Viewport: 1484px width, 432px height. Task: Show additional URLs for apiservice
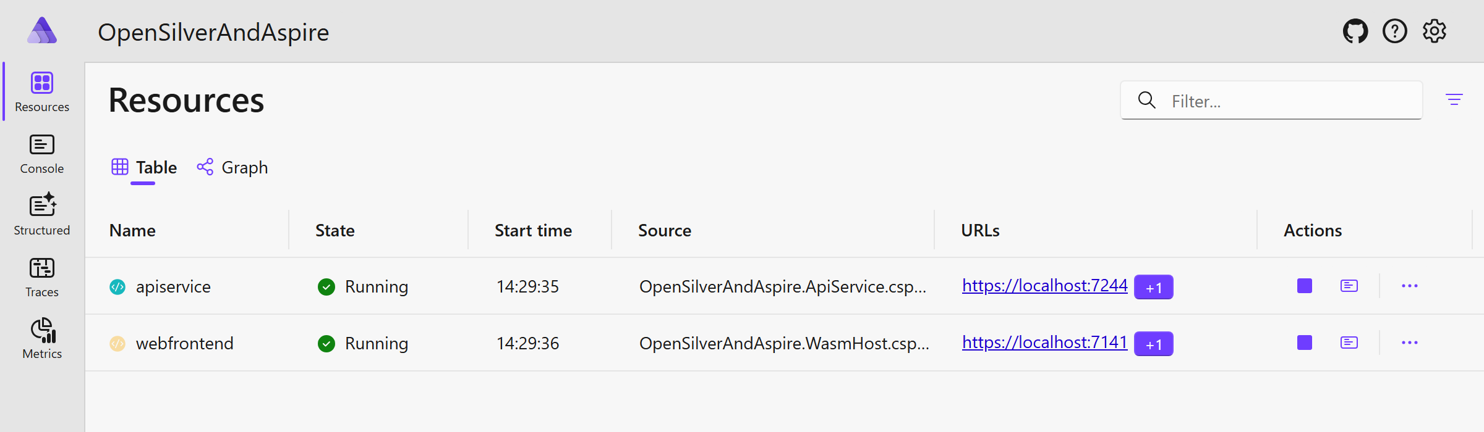point(1153,287)
